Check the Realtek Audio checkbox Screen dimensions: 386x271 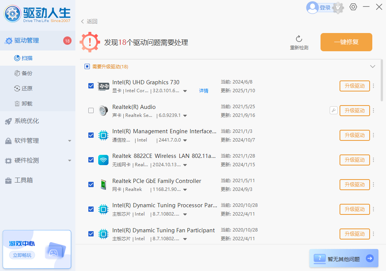[91, 110]
